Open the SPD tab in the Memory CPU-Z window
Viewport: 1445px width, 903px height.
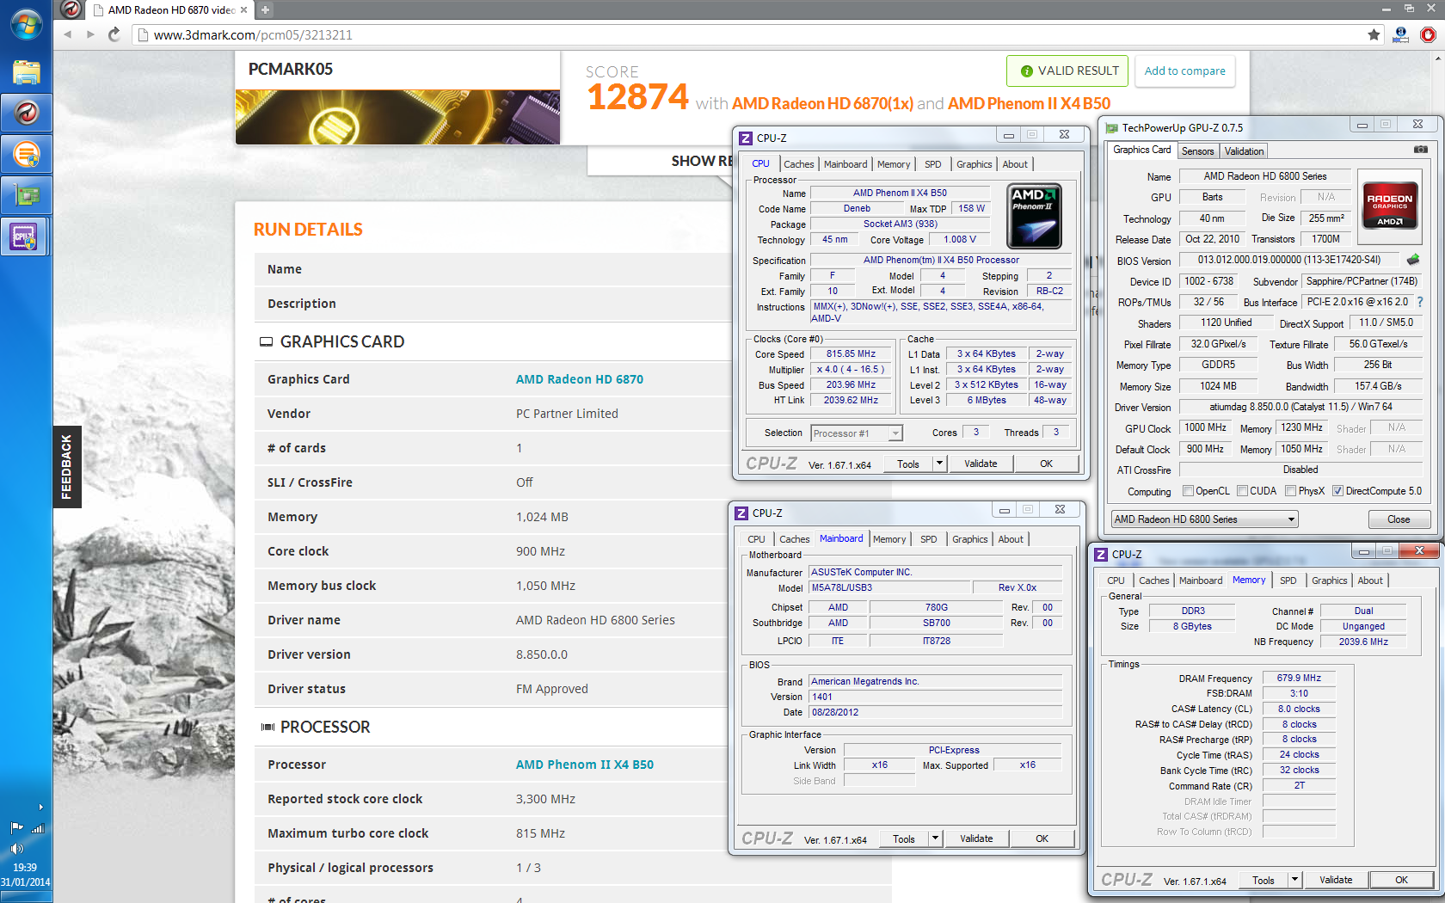(x=1288, y=580)
